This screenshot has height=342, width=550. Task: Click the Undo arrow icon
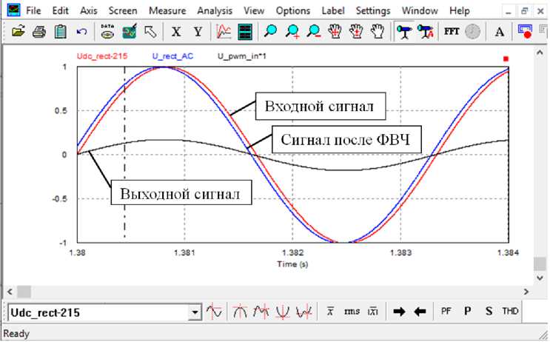click(81, 31)
